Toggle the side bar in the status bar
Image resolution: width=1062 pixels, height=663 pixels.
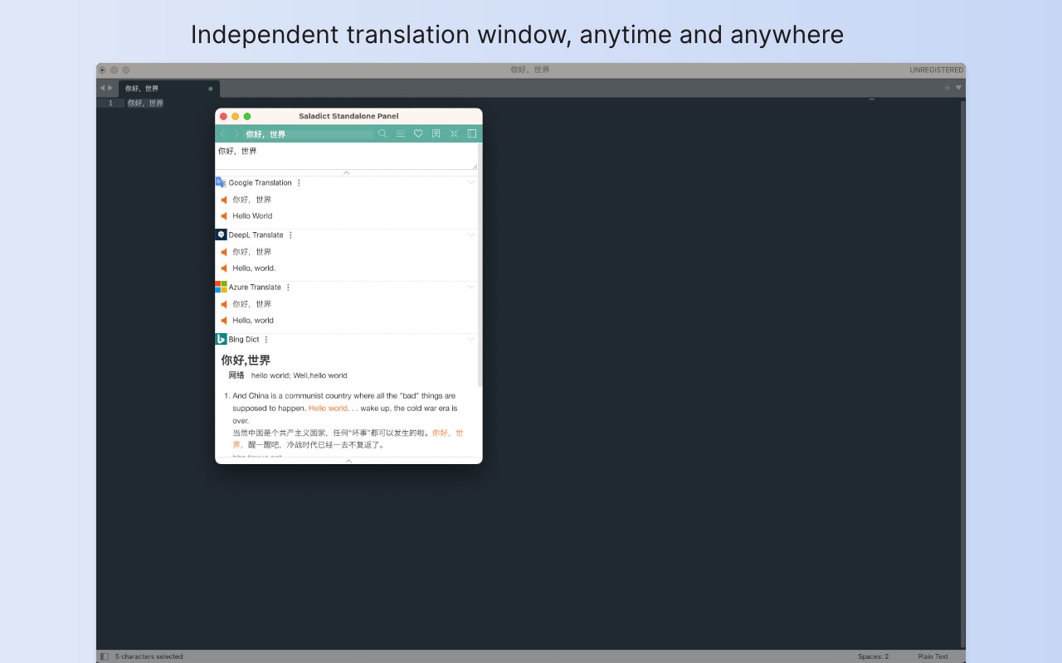pos(105,656)
